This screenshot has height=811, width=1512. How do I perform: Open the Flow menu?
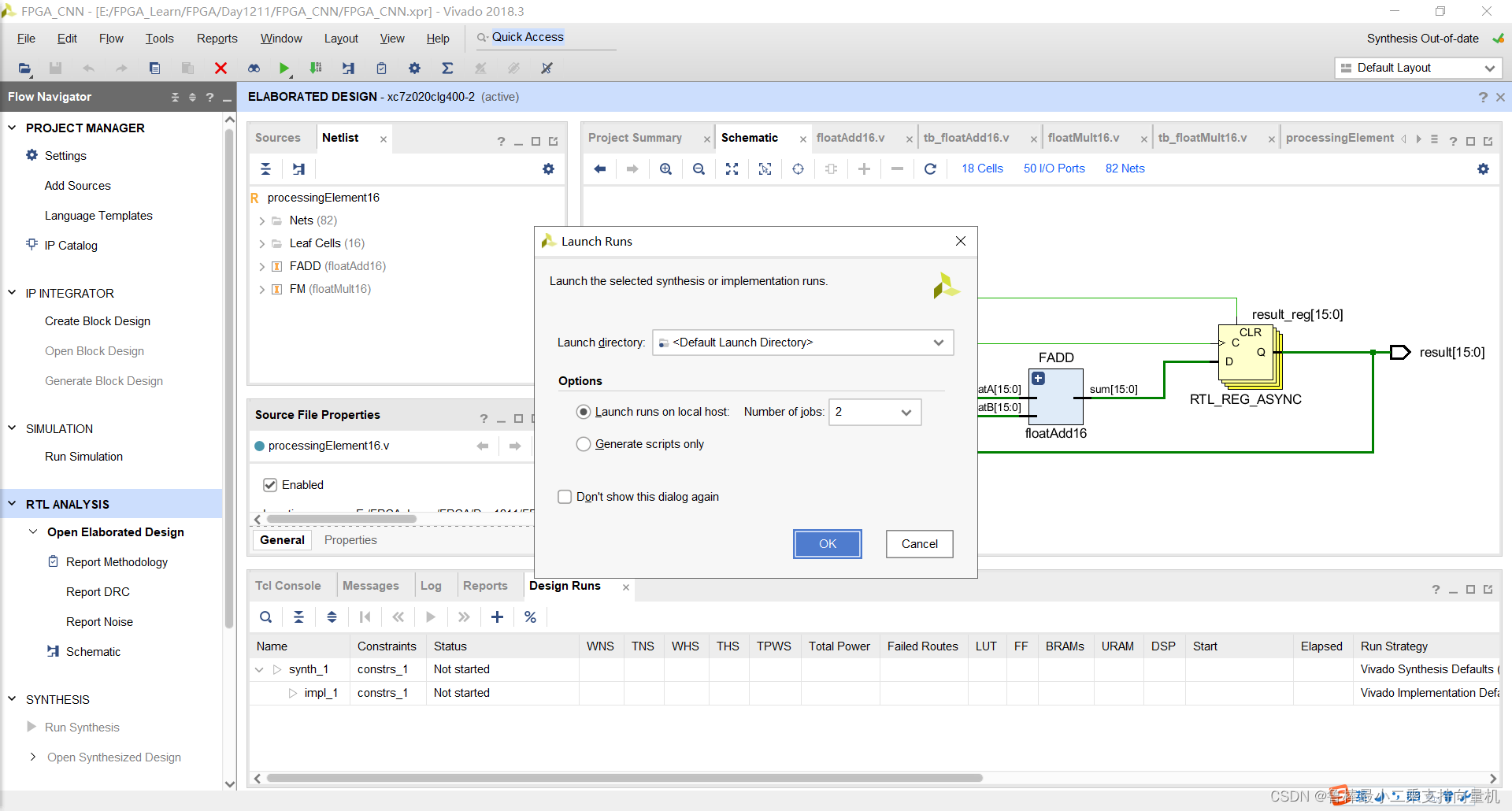[111, 39]
